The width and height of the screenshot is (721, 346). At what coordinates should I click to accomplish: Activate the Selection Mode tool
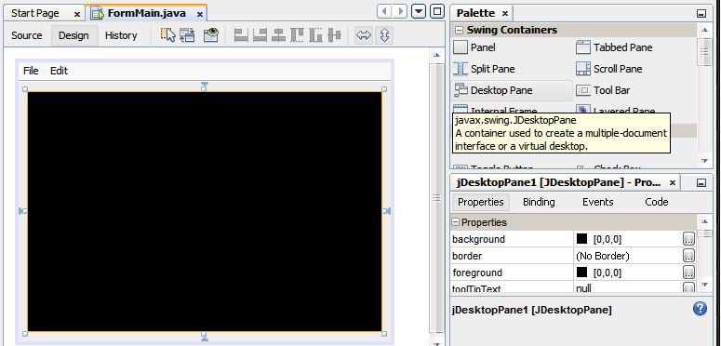coord(168,35)
